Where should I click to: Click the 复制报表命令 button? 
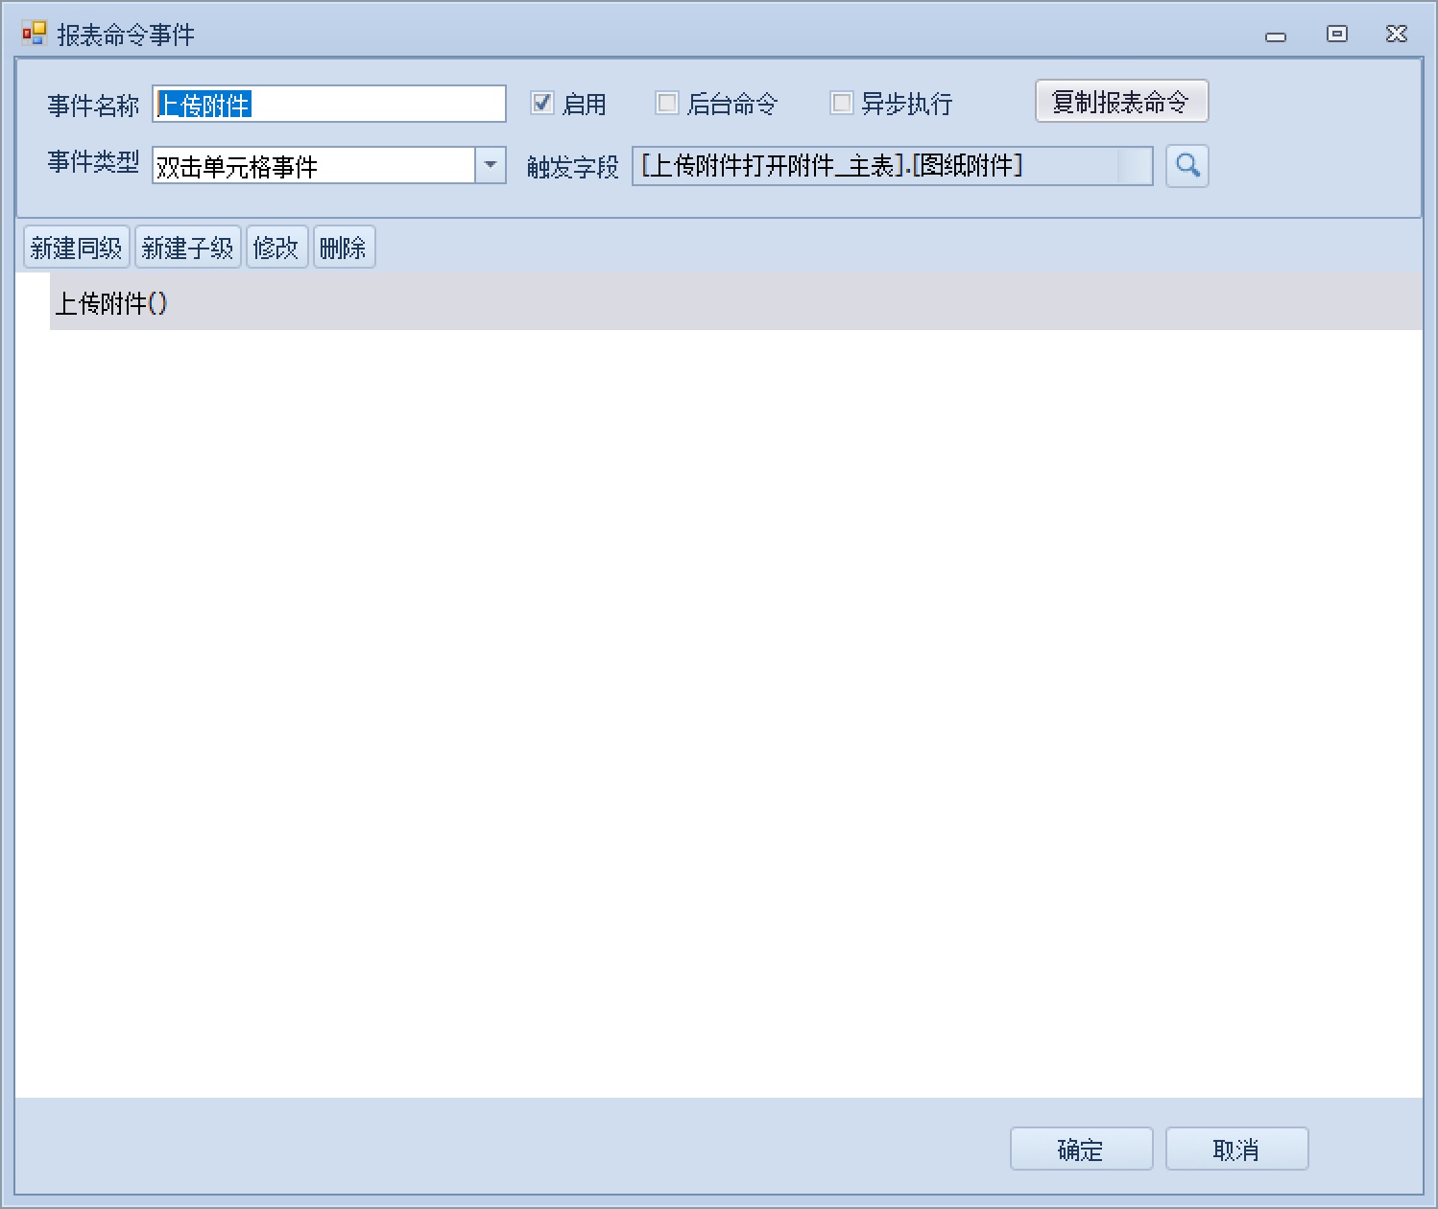(1120, 102)
